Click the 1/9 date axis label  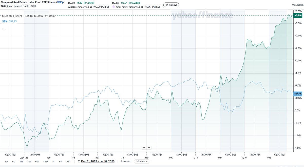click(146, 157)
